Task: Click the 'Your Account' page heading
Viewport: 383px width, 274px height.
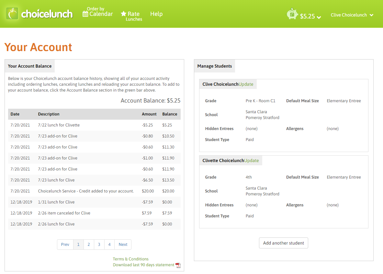Action: [38, 47]
